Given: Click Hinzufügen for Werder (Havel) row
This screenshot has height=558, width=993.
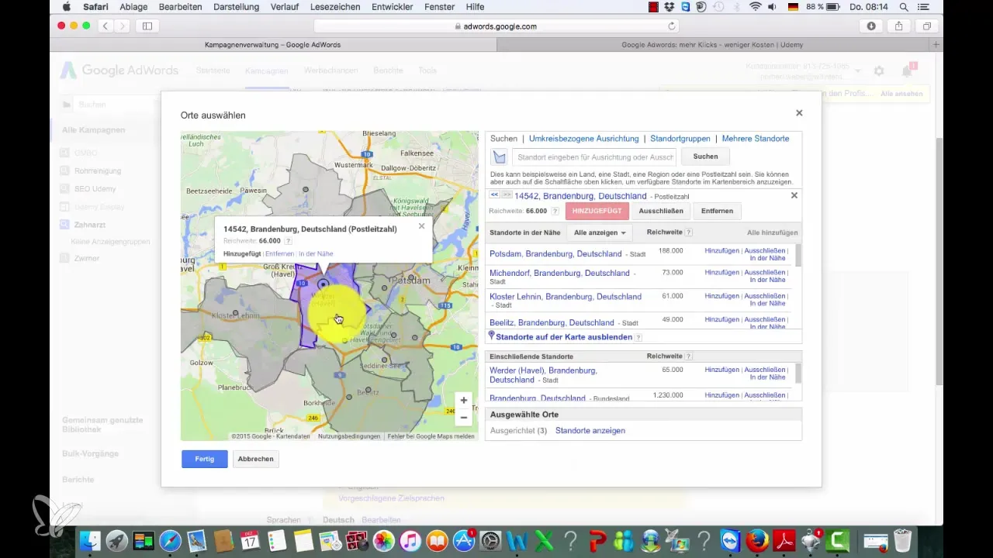Looking at the screenshot, I should (x=721, y=370).
